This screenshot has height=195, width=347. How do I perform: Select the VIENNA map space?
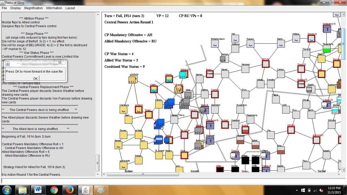[291, 130]
